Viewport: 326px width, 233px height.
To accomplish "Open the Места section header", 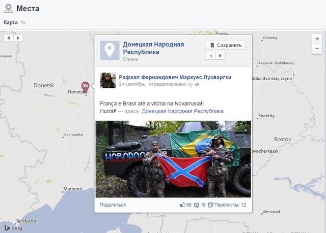I will tap(28, 8).
